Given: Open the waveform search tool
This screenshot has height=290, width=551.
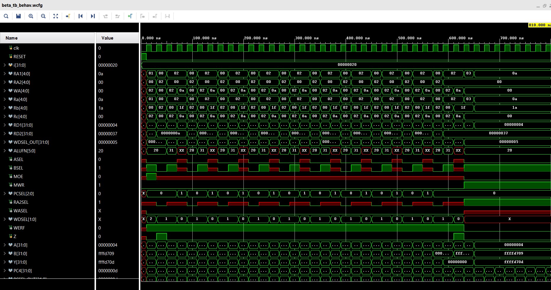Looking at the screenshot, I should [6, 16].
